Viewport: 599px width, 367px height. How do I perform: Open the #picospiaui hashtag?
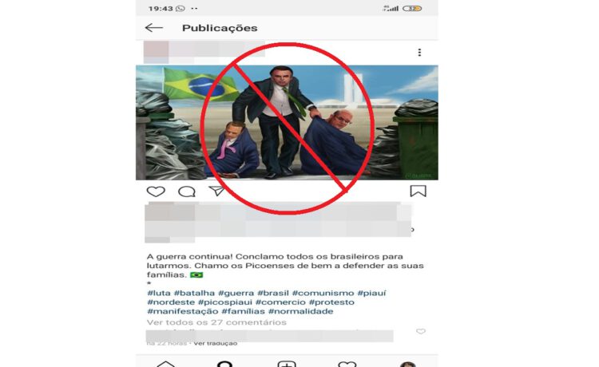pos(224,302)
